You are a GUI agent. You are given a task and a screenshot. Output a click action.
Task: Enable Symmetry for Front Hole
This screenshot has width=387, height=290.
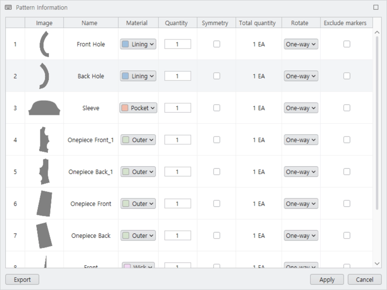[x=217, y=44]
